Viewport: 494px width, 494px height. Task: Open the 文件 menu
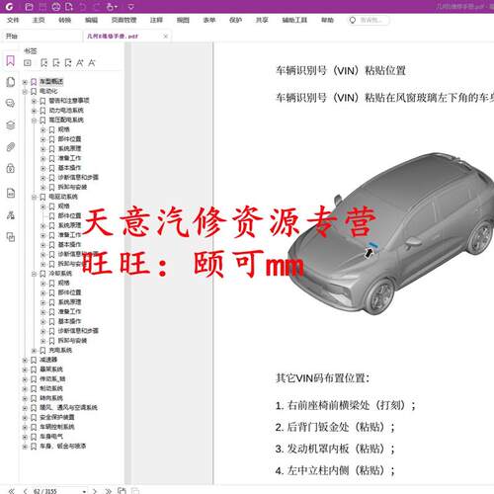click(13, 20)
